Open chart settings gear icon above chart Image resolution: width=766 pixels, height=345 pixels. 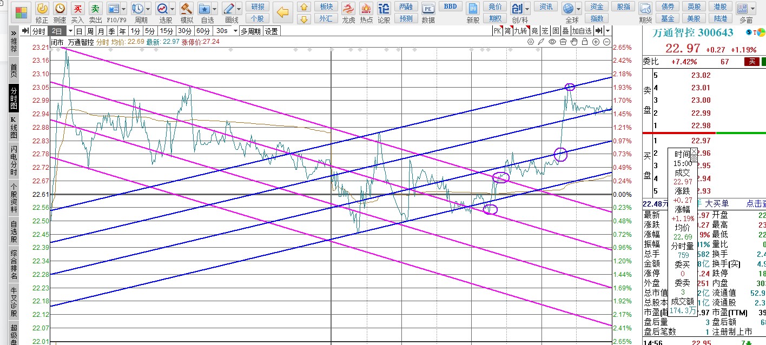tap(531, 42)
